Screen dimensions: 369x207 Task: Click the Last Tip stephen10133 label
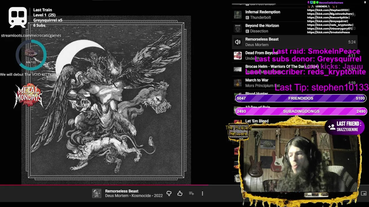coord(321,87)
